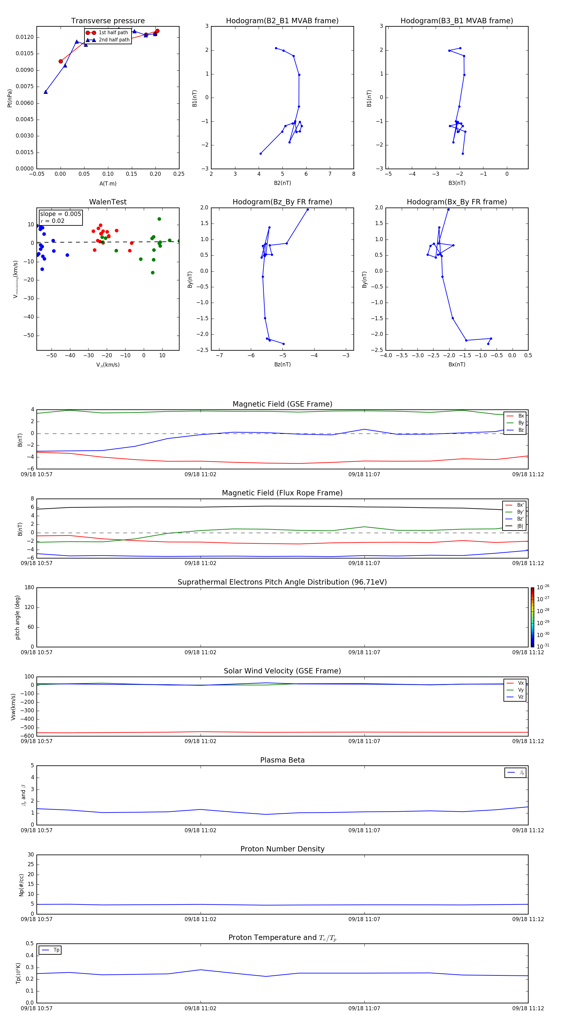Screen dimensions: 565x1036
Task: Click the 'B3(nT)' x-axis label
Action: (457, 183)
